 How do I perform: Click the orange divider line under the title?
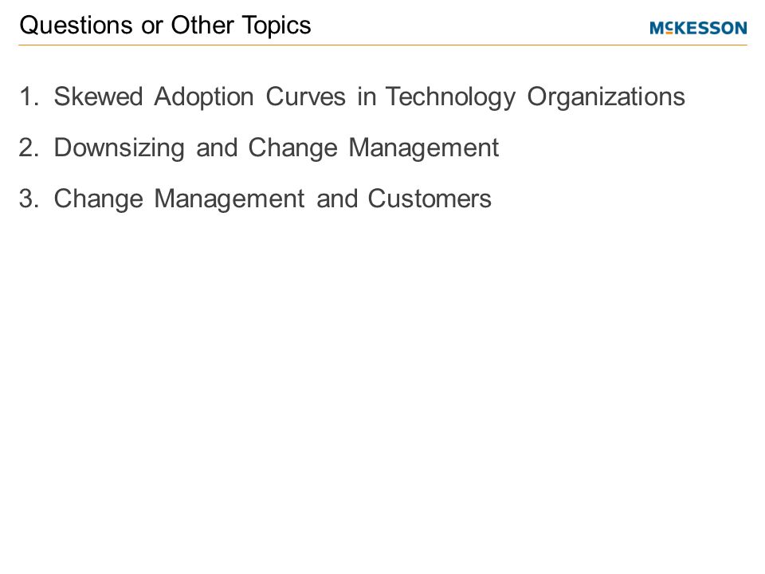(382, 45)
